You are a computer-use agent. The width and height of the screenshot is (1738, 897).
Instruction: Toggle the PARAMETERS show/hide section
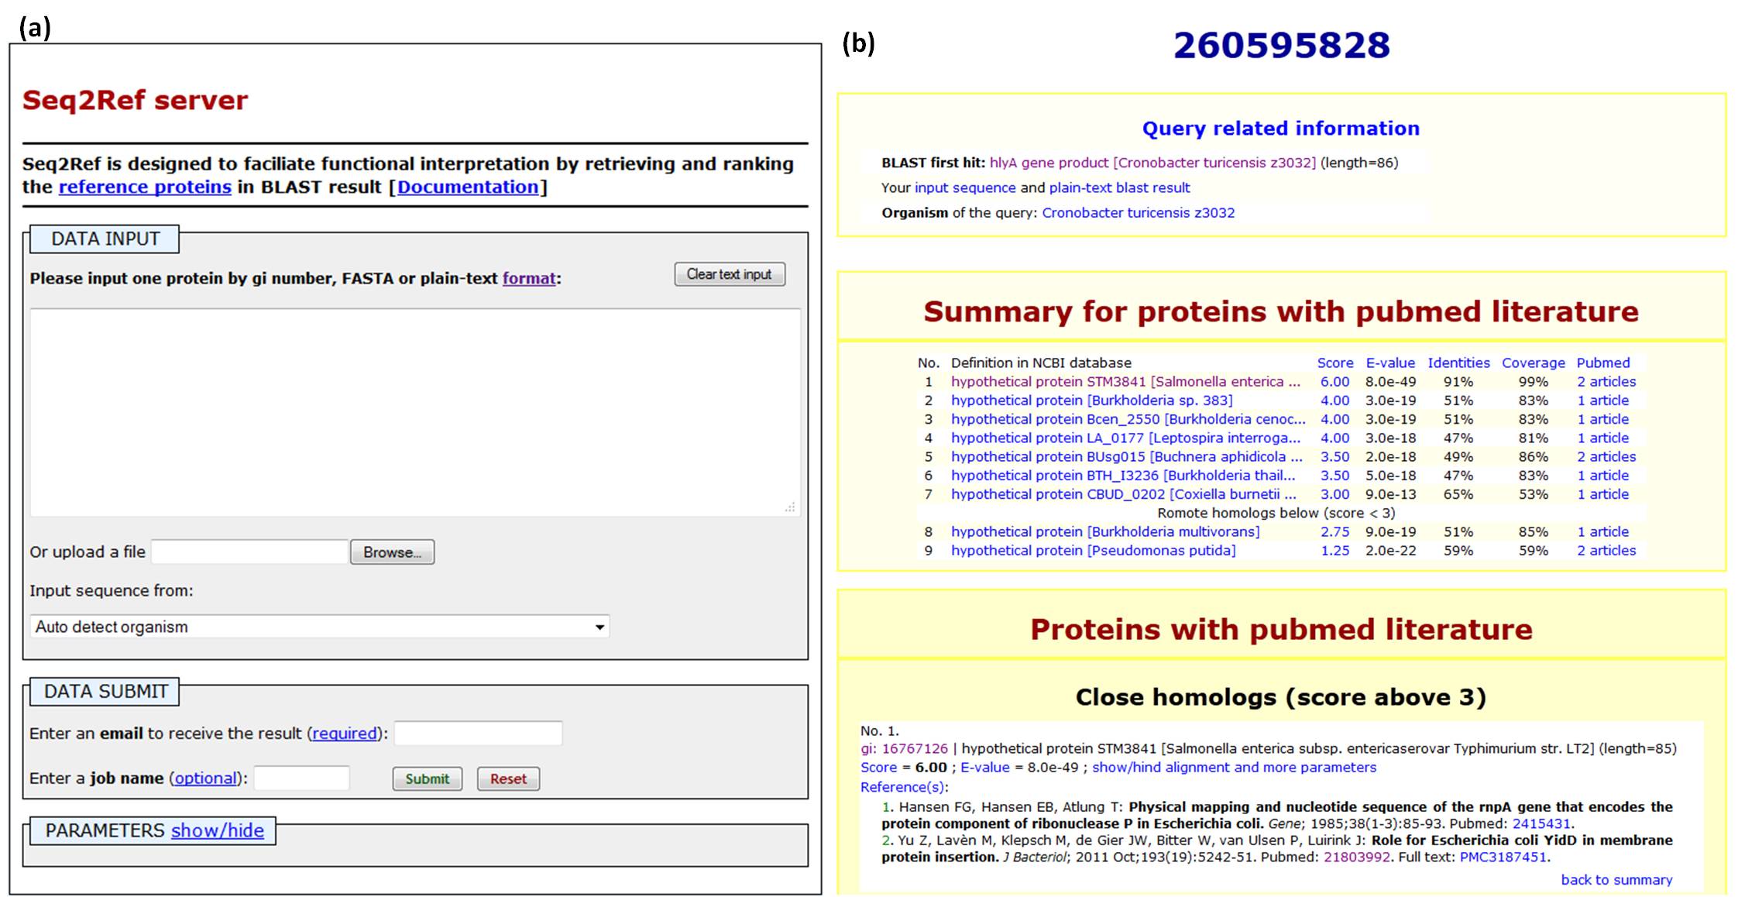pyautogui.click(x=218, y=831)
